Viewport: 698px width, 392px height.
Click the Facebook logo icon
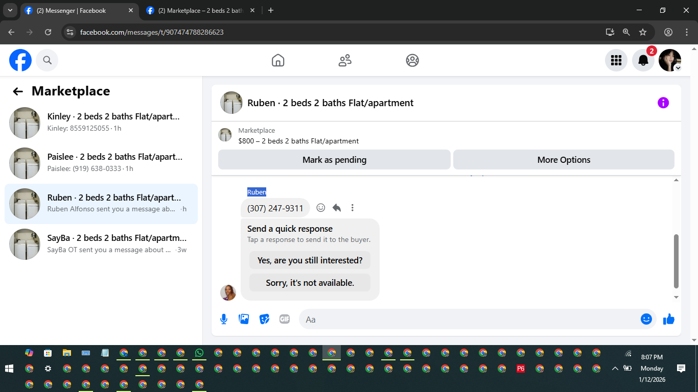coord(20,60)
